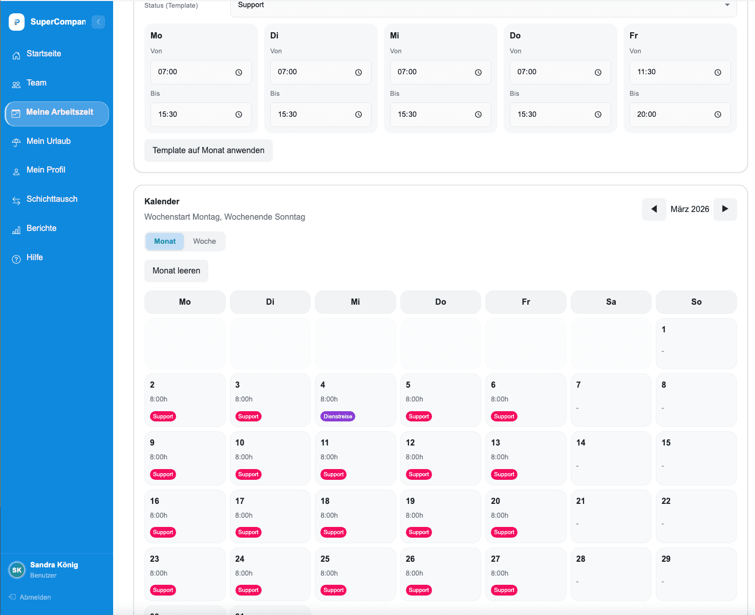Click the Berichte bar chart icon
This screenshot has height=615, width=755.
[16, 229]
